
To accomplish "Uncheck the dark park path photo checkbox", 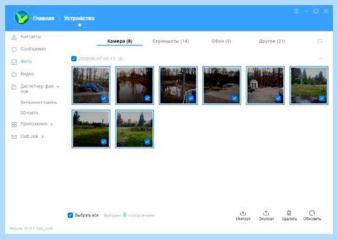I will point(234,98).
